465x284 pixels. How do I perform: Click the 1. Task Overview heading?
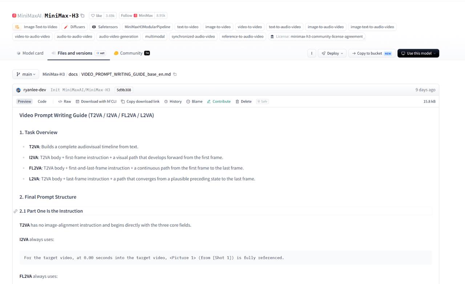tap(39, 132)
